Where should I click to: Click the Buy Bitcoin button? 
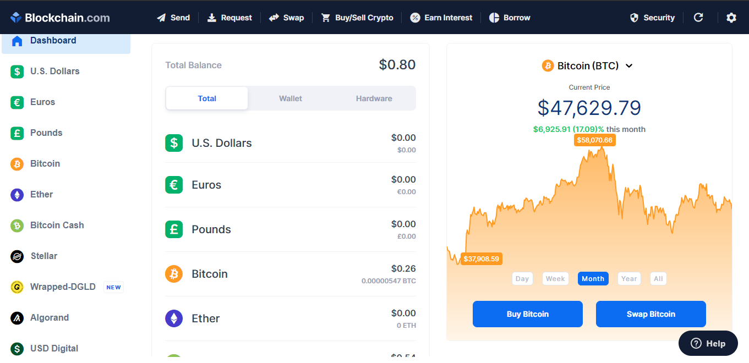click(528, 314)
